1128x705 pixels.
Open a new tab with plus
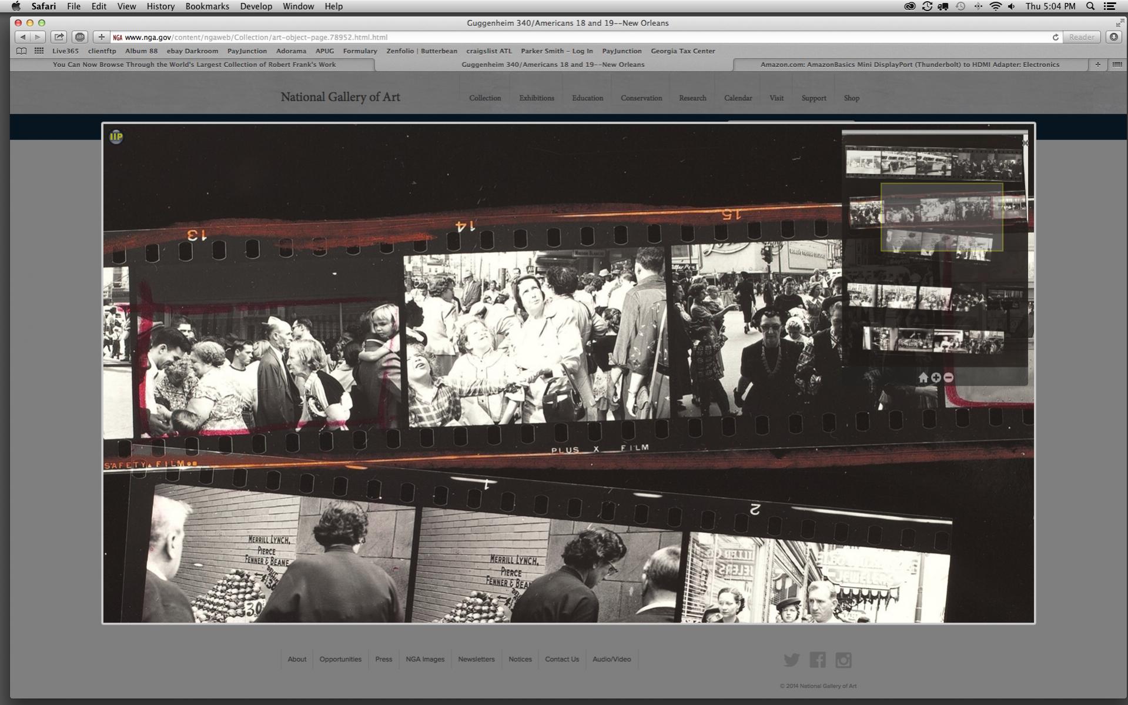point(1097,65)
